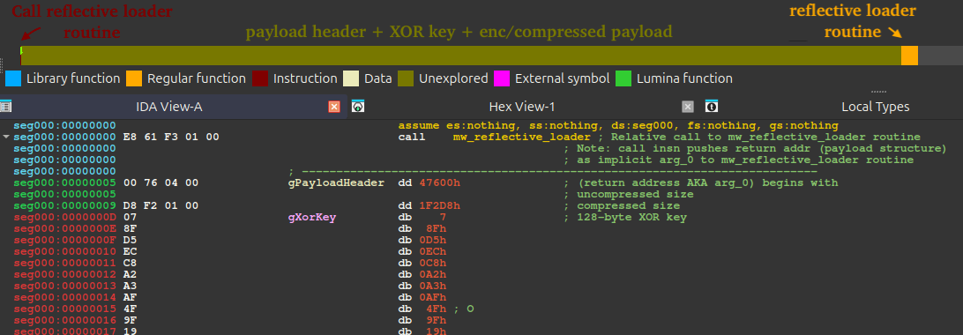Viewport: 963px width, 335px height.
Task: Close the IDA View-A tab
Action: (334, 107)
